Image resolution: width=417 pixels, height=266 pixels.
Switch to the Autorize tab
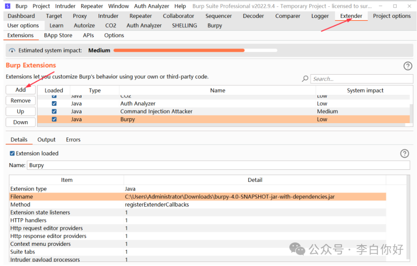[84, 25]
